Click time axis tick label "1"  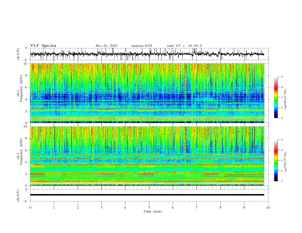(x=54, y=207)
